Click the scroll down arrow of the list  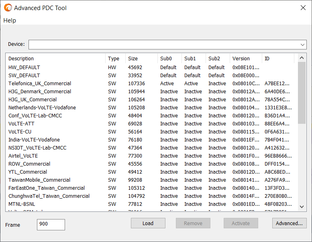[302, 207]
